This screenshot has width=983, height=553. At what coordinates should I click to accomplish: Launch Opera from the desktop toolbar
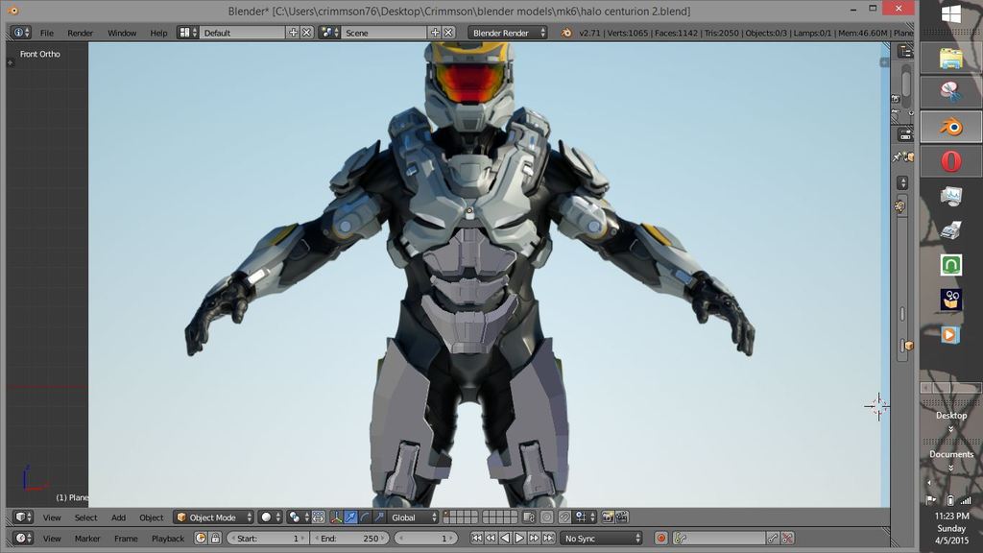click(x=951, y=161)
